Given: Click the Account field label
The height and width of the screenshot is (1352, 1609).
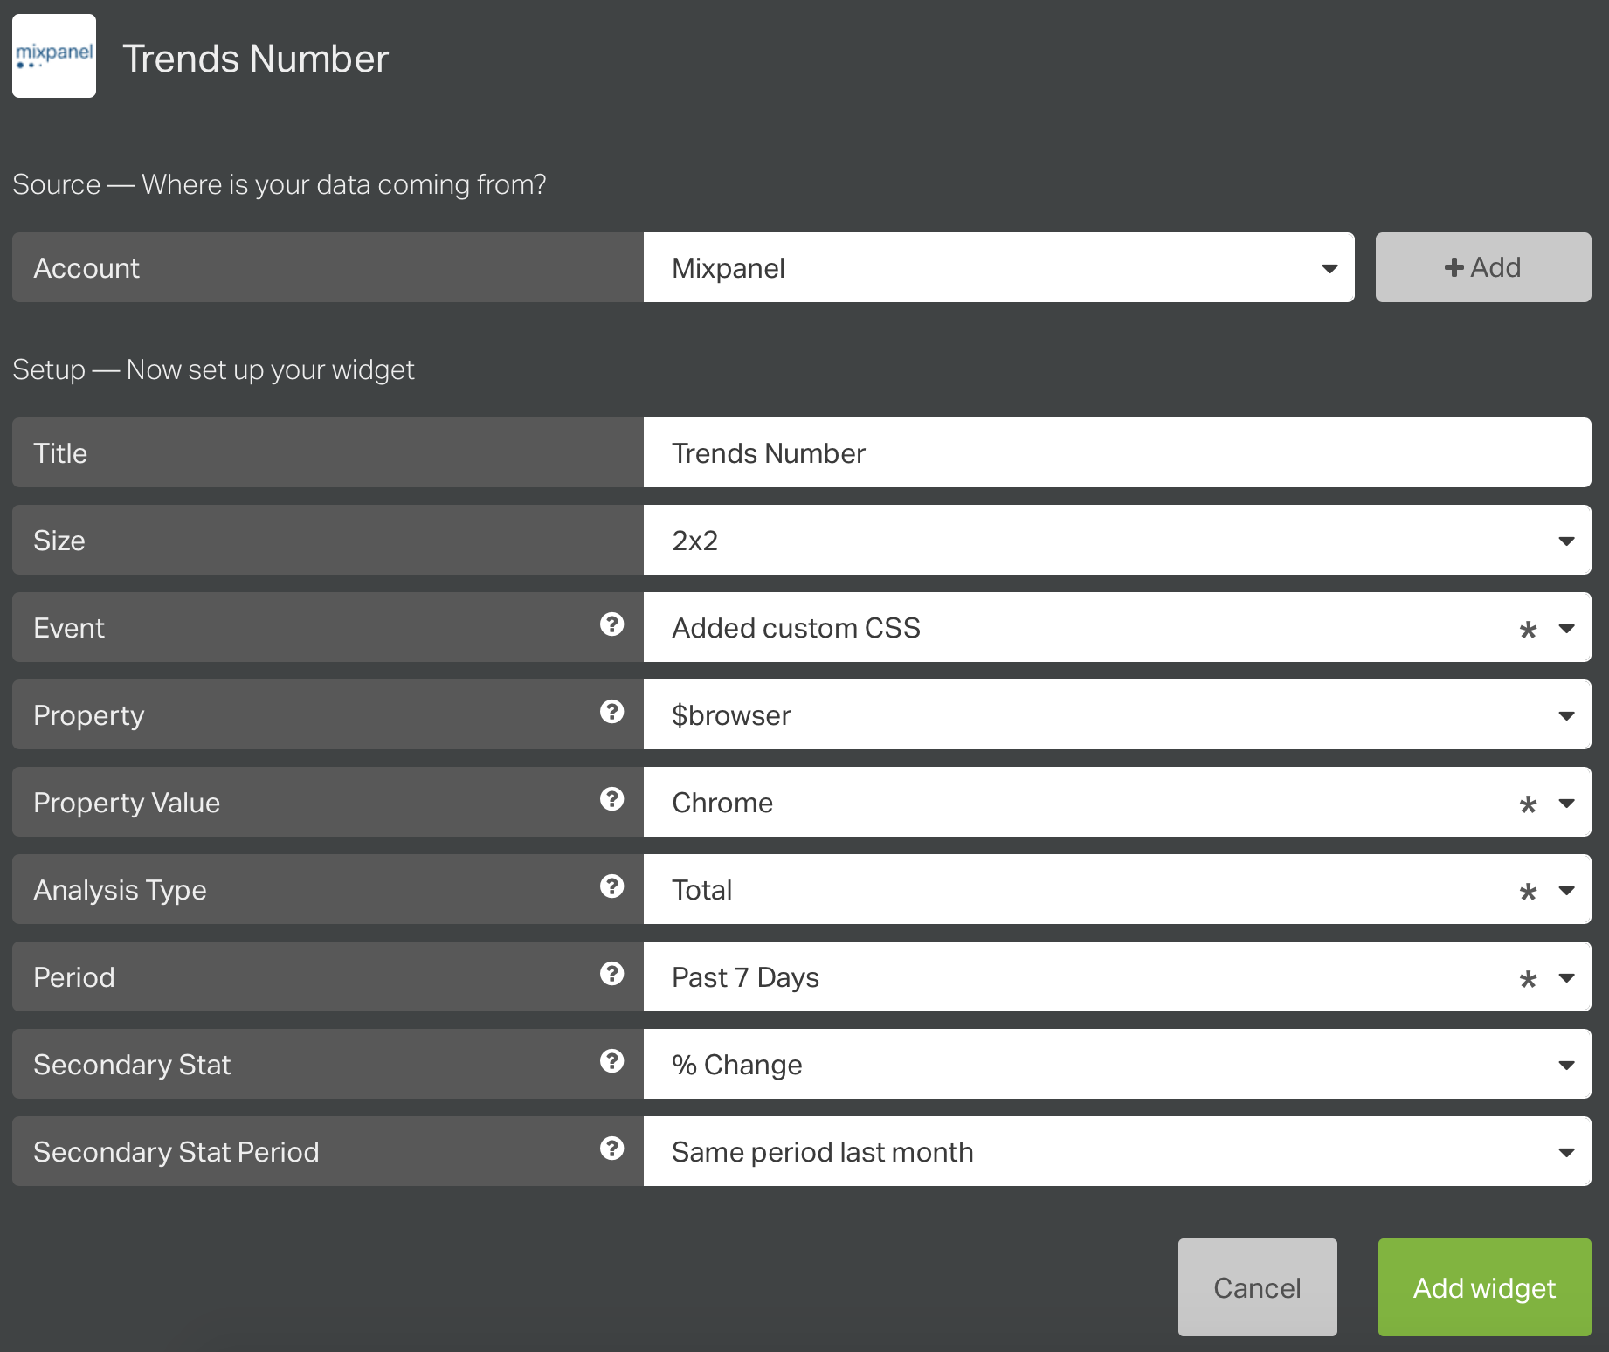Looking at the screenshot, I should (x=86, y=268).
